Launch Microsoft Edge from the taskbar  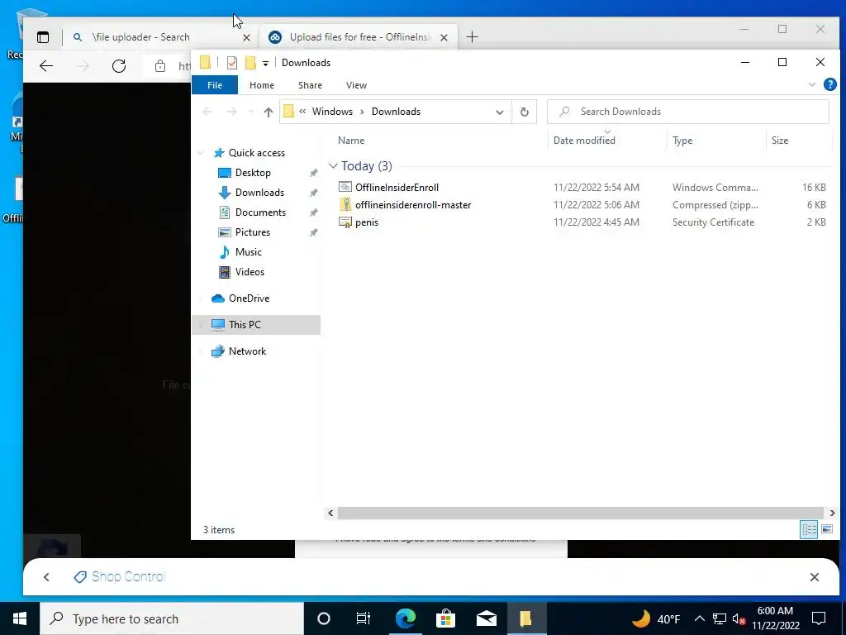tap(405, 618)
